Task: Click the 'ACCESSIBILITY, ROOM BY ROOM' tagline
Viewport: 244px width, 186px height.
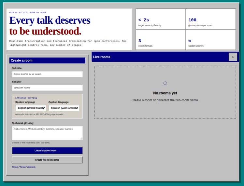Action: pos(28,12)
